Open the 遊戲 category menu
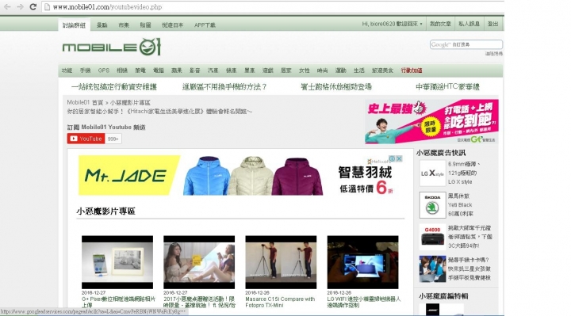571x316 pixels. point(268,70)
